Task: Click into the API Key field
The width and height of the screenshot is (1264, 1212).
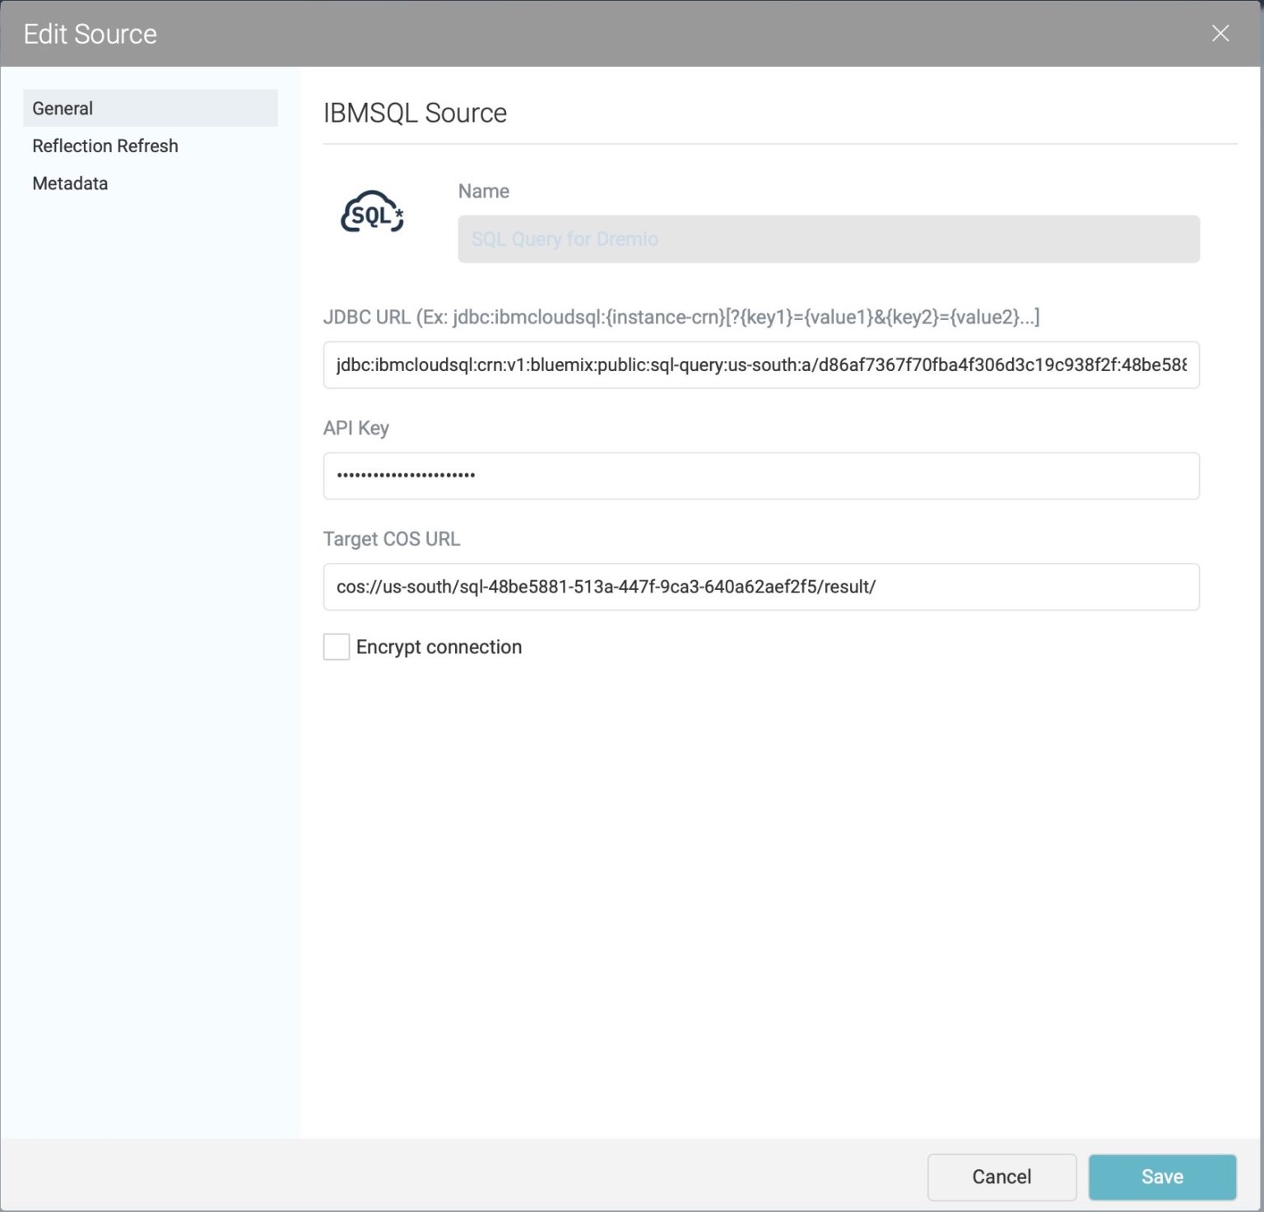Action: tap(761, 476)
